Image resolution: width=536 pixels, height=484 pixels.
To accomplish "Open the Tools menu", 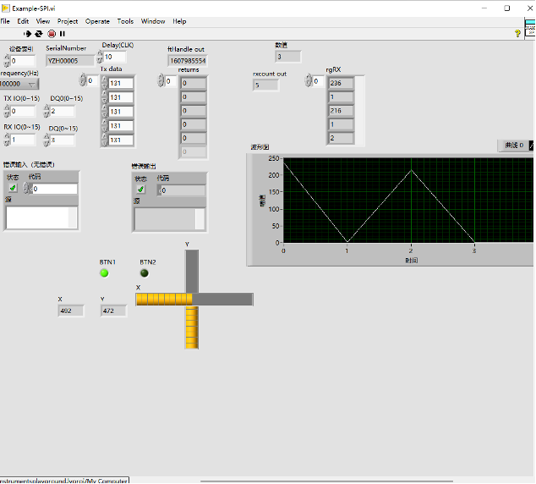I will click(x=125, y=21).
